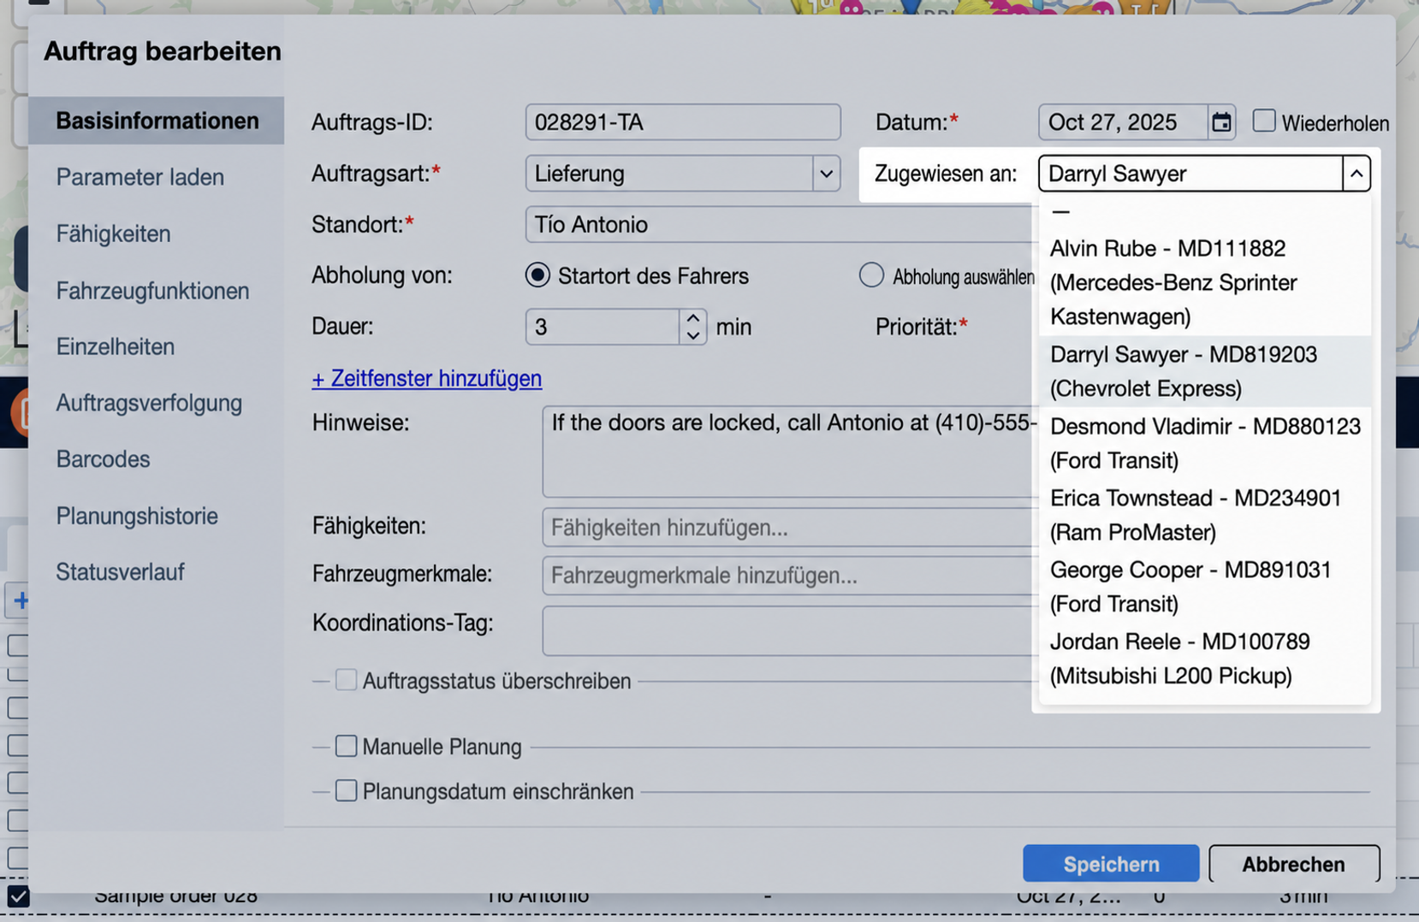
Task: Click the Dauer value field showing 3
Action: coord(603,327)
